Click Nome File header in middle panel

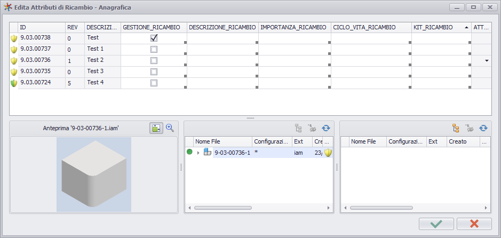(x=222, y=141)
